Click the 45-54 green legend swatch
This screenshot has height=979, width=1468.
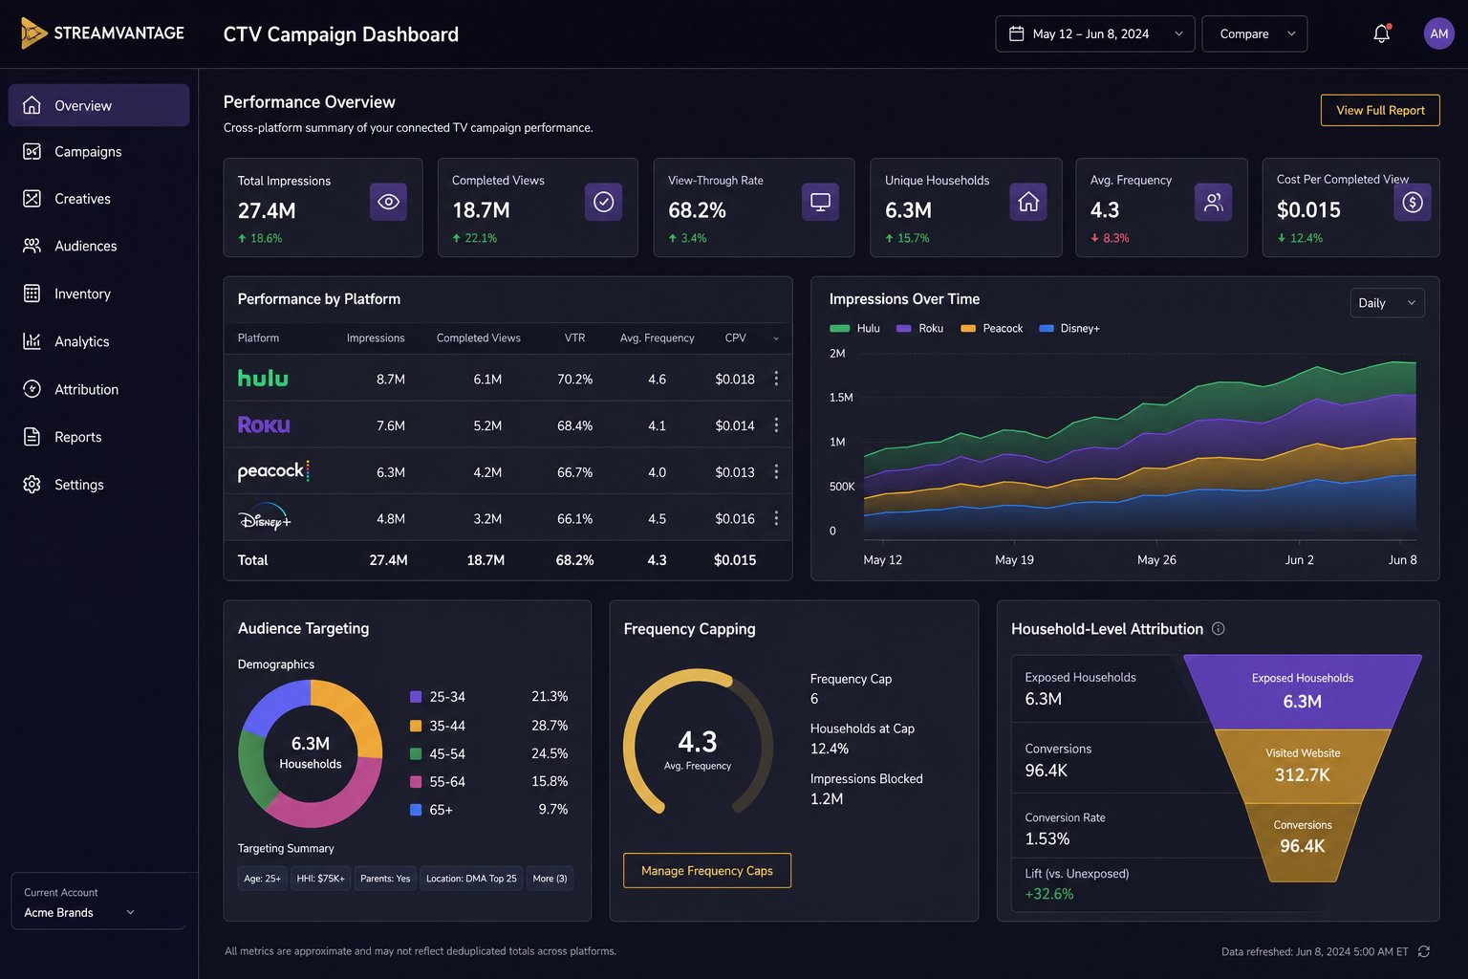[416, 753]
